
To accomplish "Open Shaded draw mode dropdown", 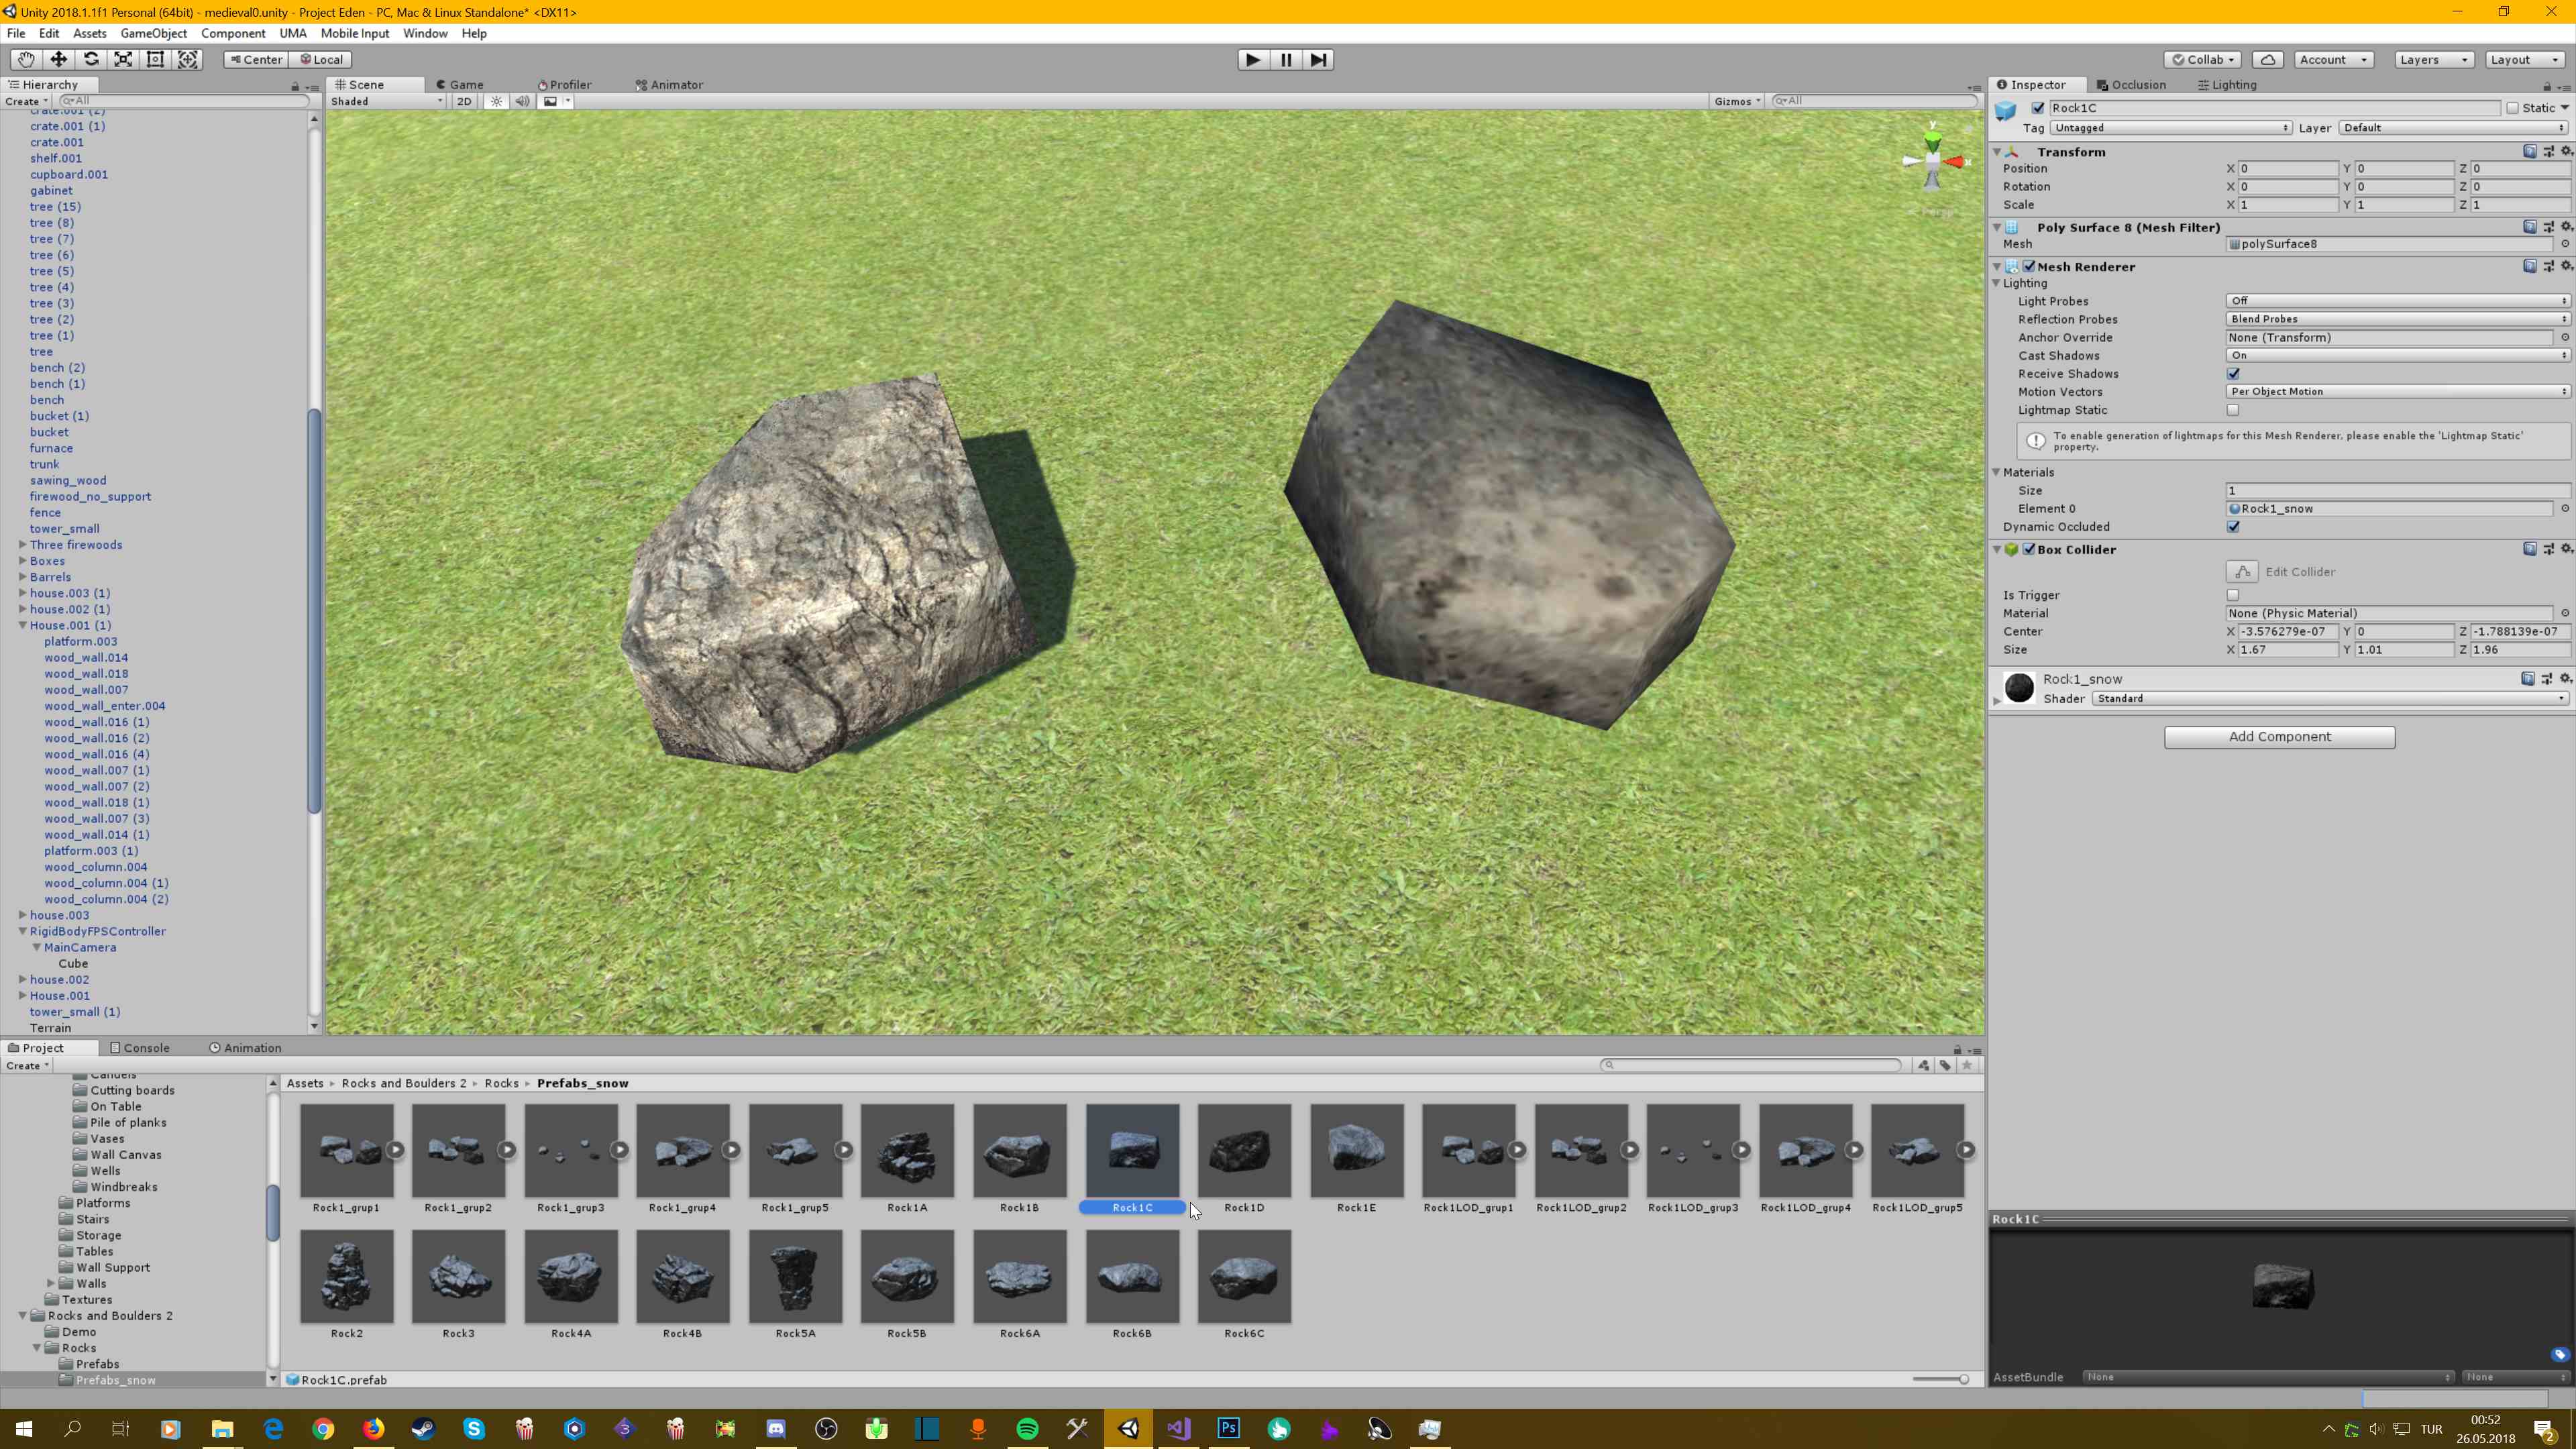I will coord(387,101).
